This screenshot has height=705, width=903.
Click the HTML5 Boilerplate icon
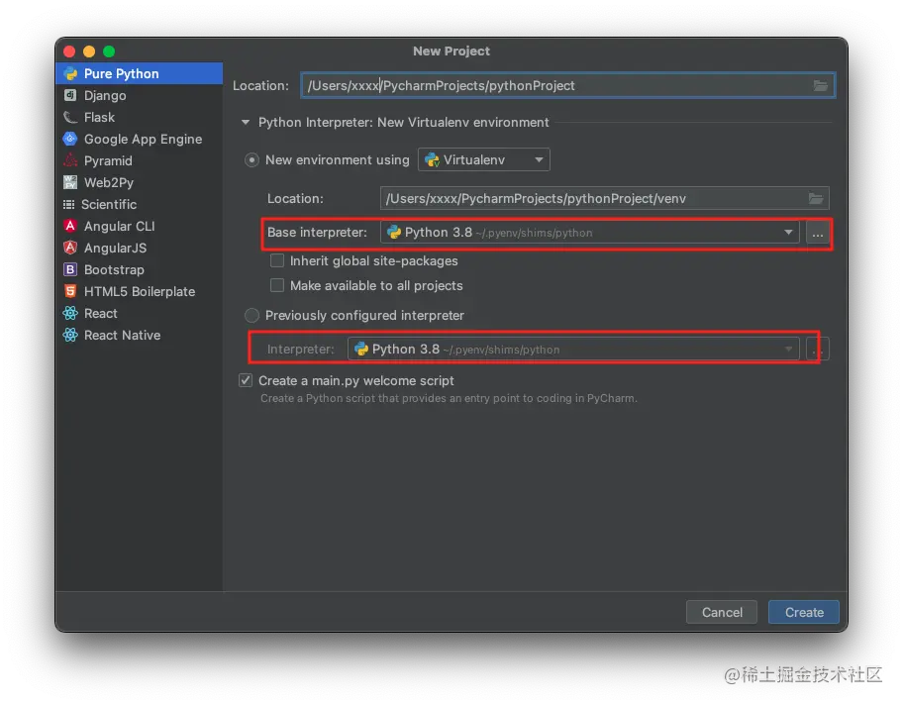pos(70,291)
